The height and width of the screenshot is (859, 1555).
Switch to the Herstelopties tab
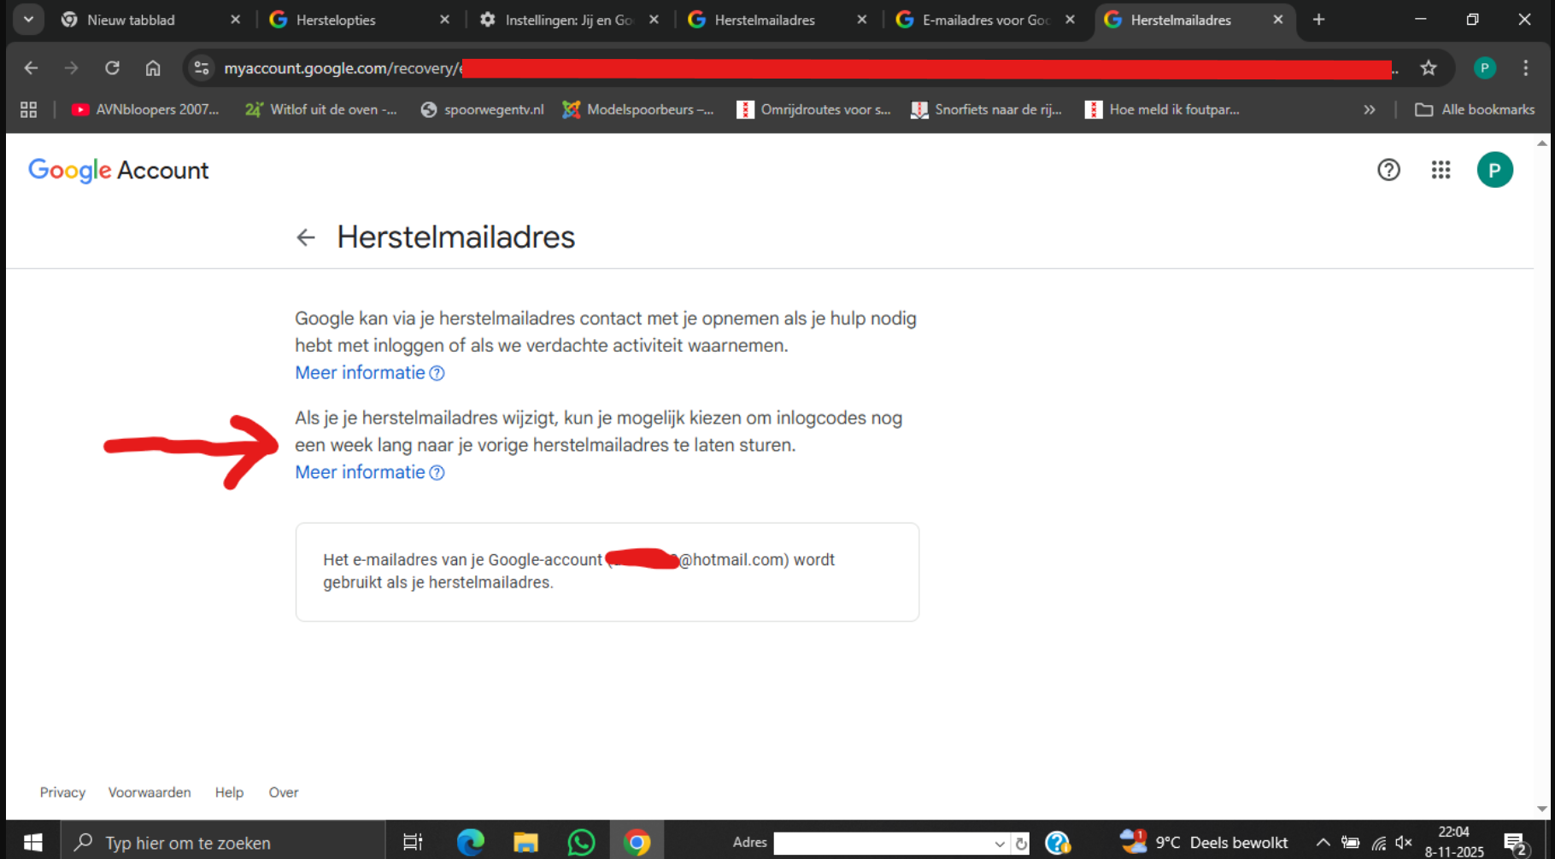pyautogui.click(x=359, y=20)
